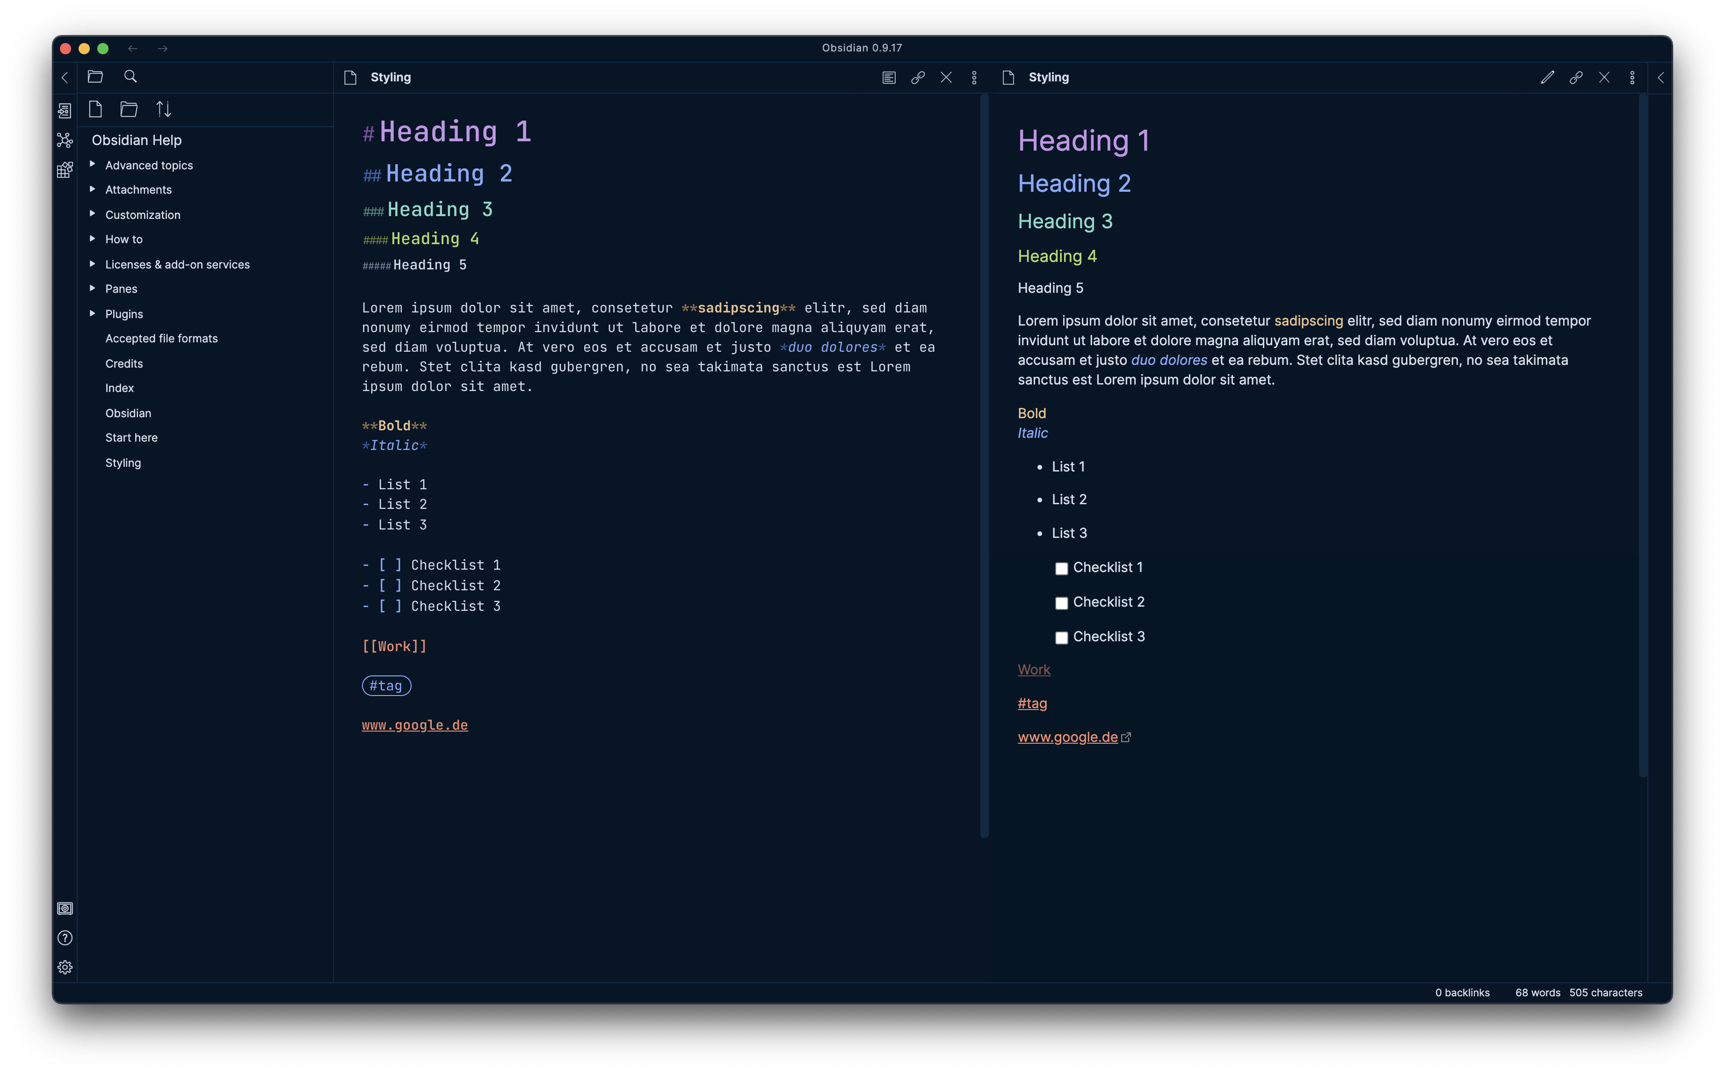Image resolution: width=1725 pixels, height=1073 pixels.
Task: Tick the Checklist 2 checkbox
Action: (1061, 603)
